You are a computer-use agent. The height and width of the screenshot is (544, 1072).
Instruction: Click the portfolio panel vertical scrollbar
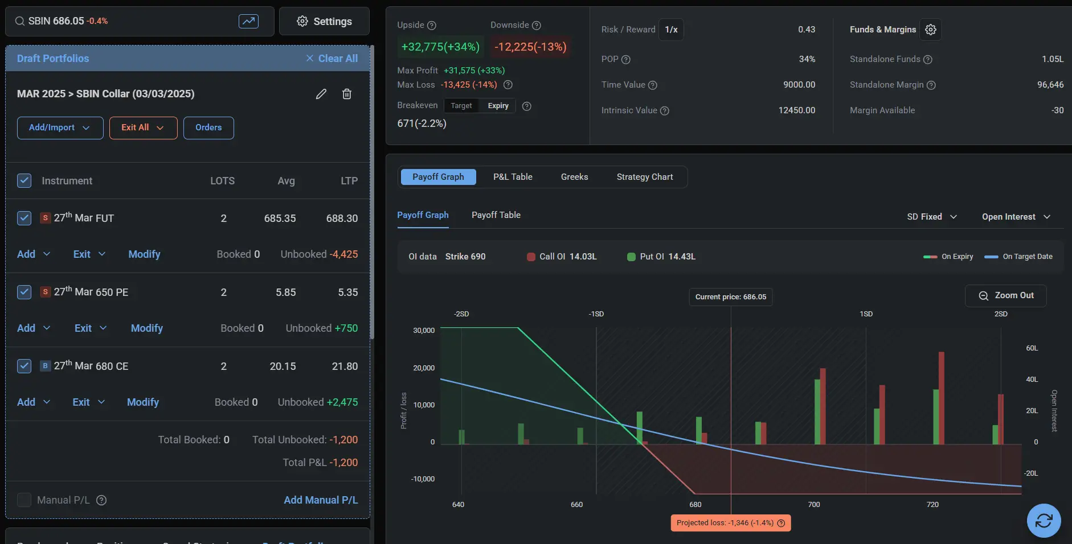(372, 192)
